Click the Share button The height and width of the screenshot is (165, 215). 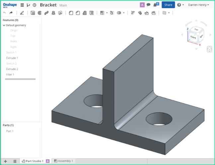(168, 5)
